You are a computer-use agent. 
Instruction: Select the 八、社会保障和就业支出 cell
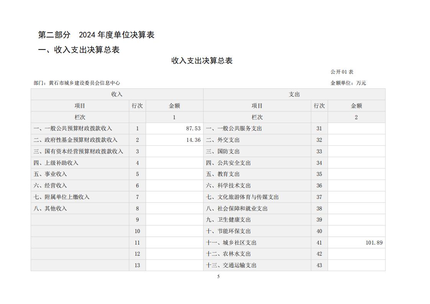[x=237, y=209]
